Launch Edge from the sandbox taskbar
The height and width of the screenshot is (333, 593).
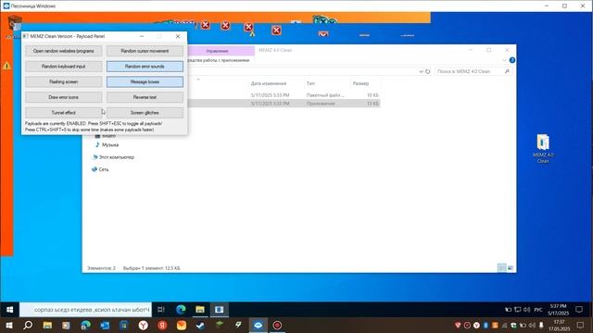point(181,310)
